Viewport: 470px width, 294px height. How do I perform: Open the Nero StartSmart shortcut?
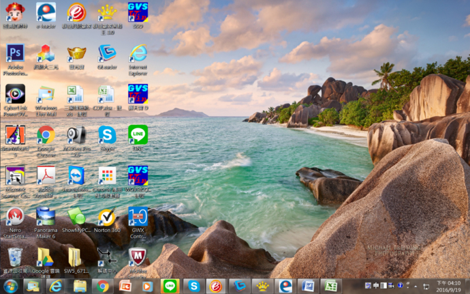(15, 217)
